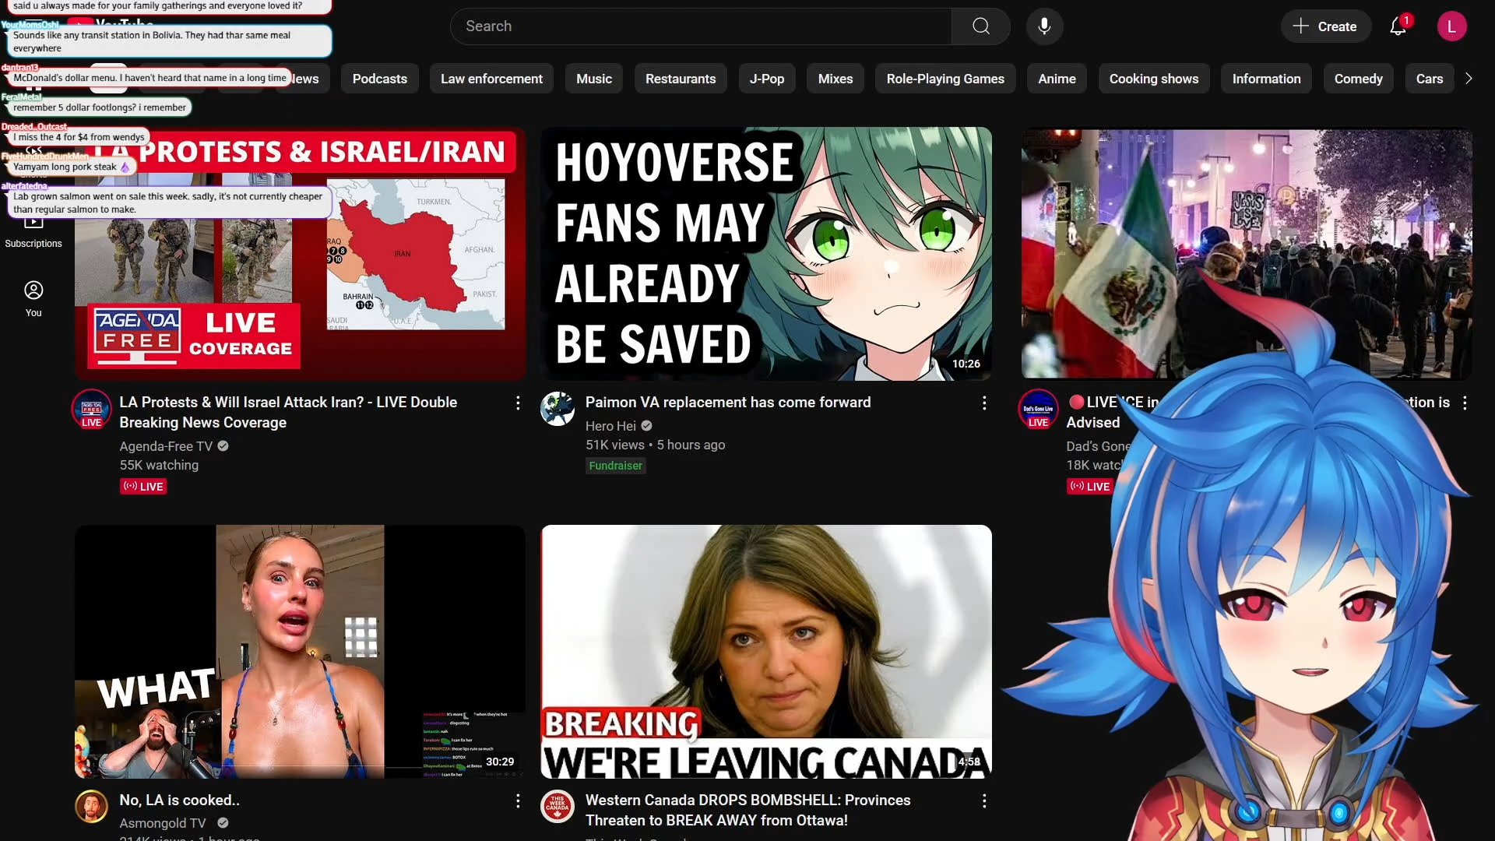Open Agenda-Free TV channel name link

pyautogui.click(x=166, y=446)
